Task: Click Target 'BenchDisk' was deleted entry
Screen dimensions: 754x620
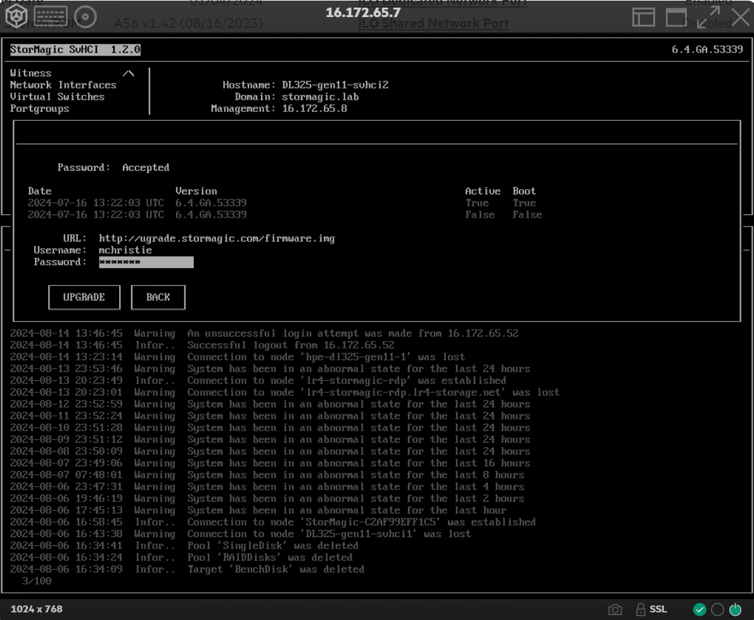Action: tap(187, 569)
